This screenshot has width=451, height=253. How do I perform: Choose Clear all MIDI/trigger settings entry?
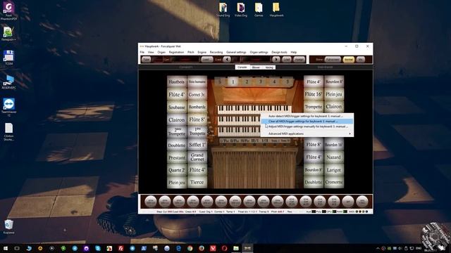click(x=307, y=122)
